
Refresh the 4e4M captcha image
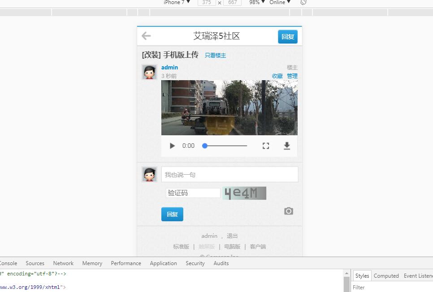[244, 193]
